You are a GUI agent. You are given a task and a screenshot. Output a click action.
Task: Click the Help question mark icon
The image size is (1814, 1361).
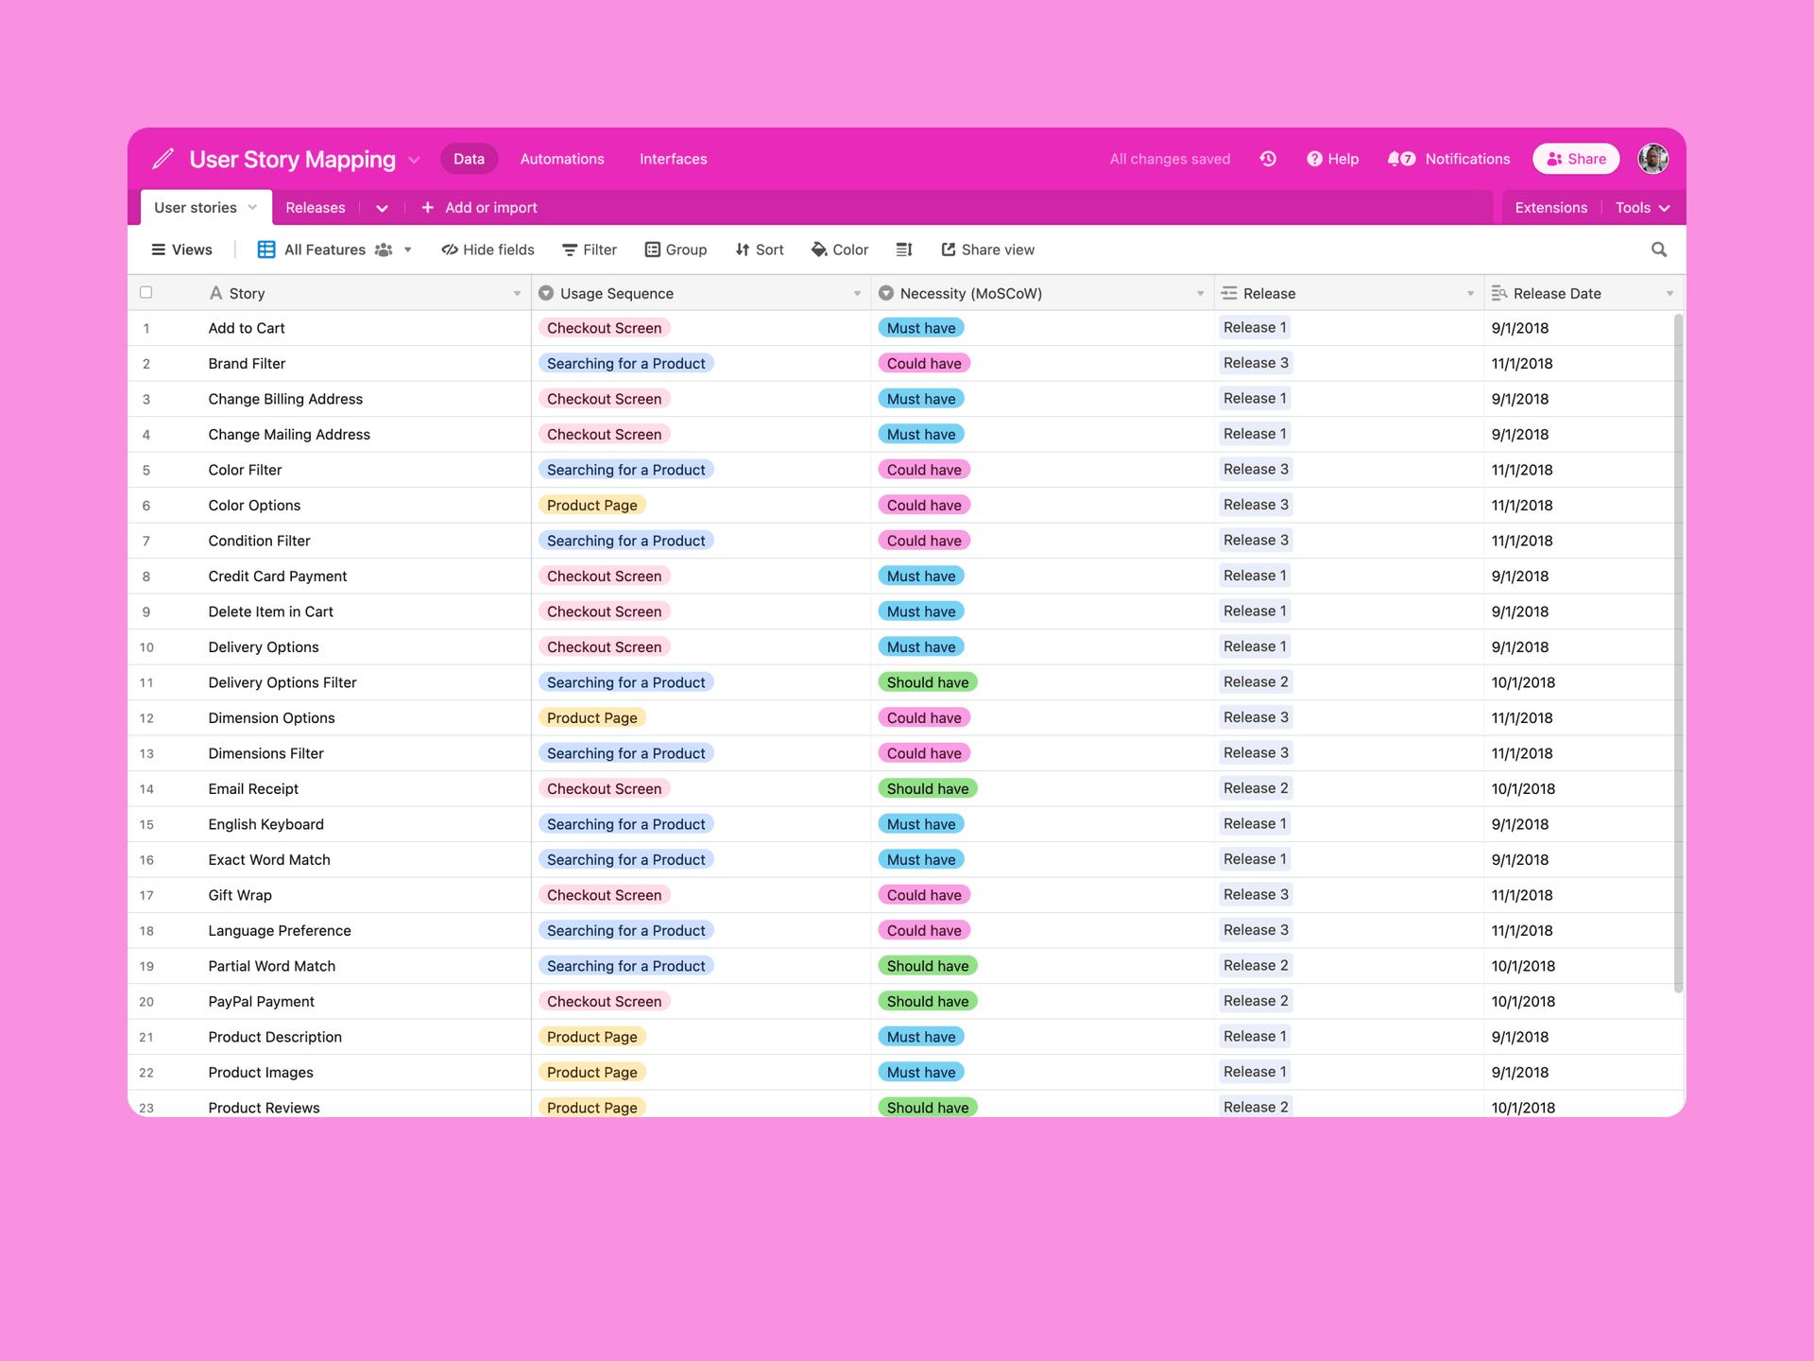click(x=1314, y=159)
